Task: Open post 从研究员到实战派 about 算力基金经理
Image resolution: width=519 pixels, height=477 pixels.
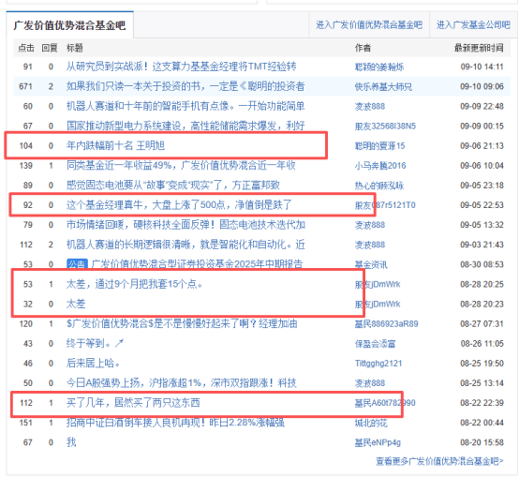Action: (182, 67)
